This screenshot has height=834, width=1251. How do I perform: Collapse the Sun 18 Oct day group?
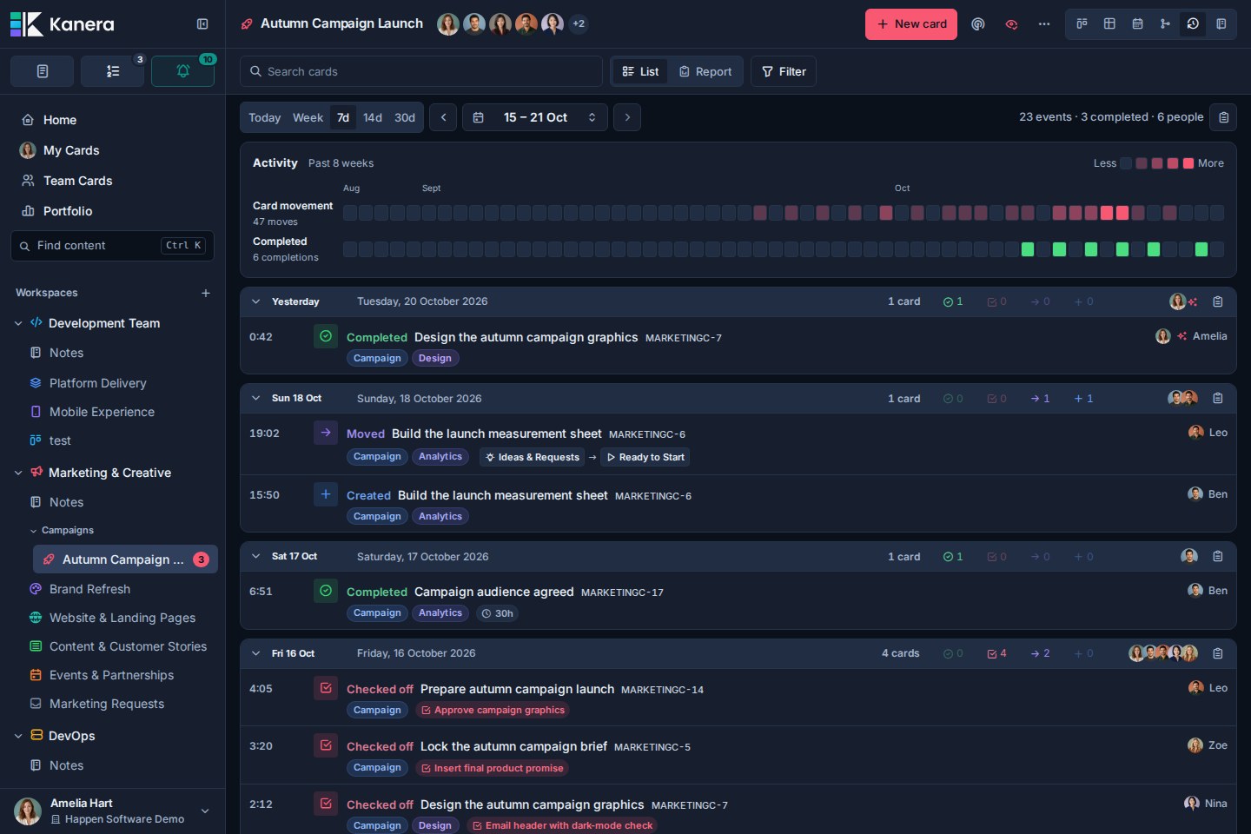[256, 398]
